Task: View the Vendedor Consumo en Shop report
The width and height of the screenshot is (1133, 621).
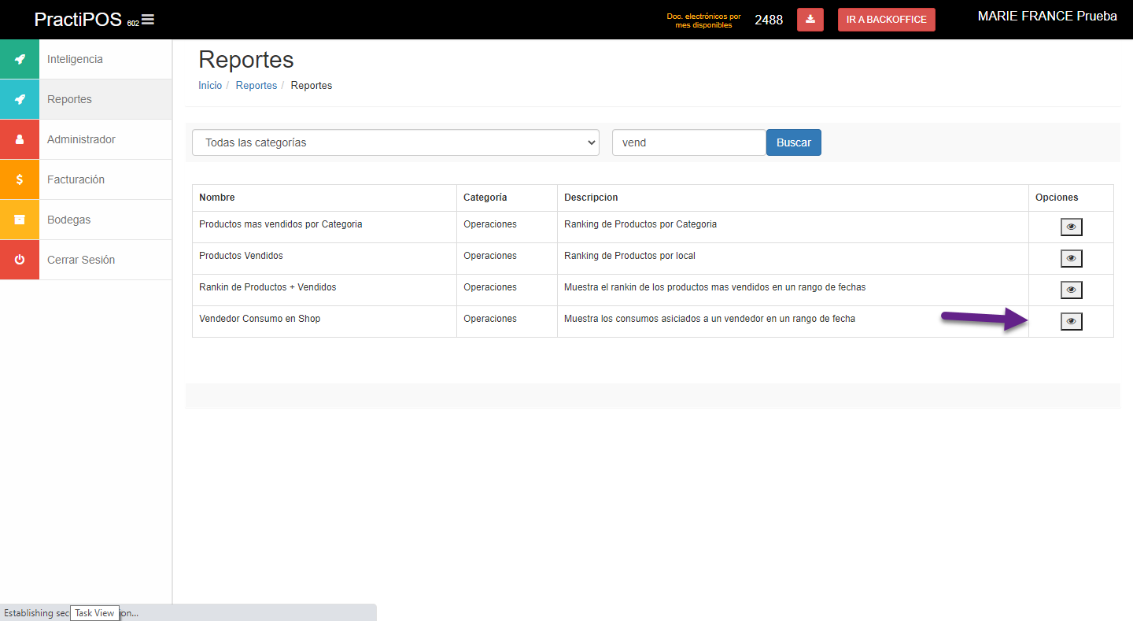Action: tap(1071, 322)
